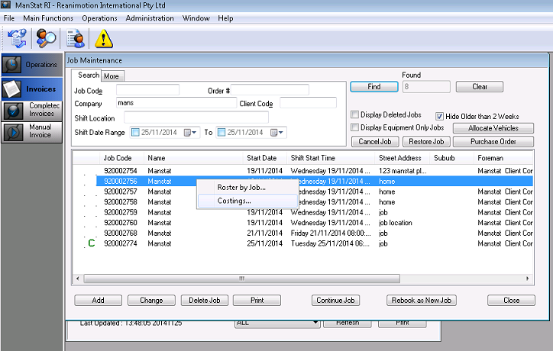
Task: Click the horizontal scrollbar thumb in job list
Action: click(241, 279)
